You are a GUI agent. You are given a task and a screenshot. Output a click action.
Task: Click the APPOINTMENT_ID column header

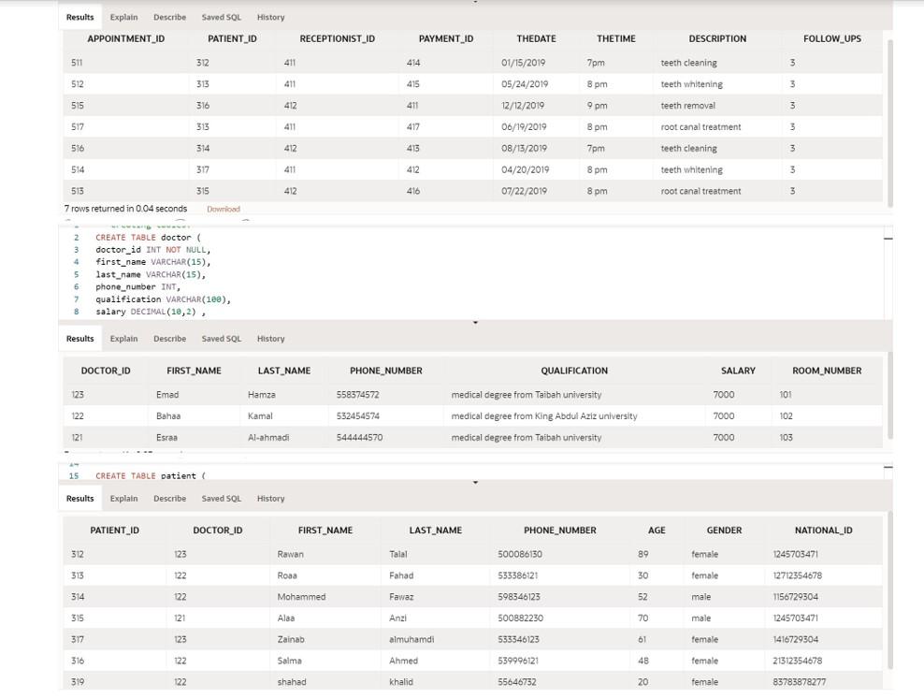pos(126,39)
